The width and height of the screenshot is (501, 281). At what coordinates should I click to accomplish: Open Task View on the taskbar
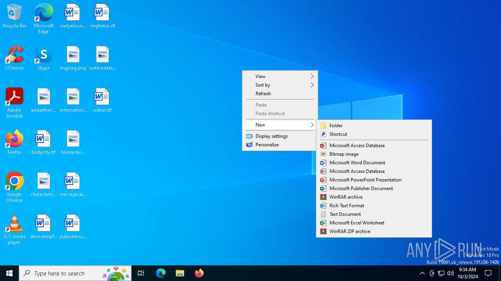[141, 273]
